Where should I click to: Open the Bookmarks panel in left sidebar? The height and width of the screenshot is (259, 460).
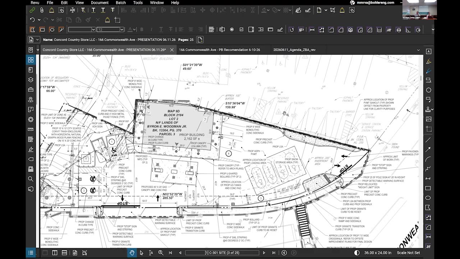(31, 70)
